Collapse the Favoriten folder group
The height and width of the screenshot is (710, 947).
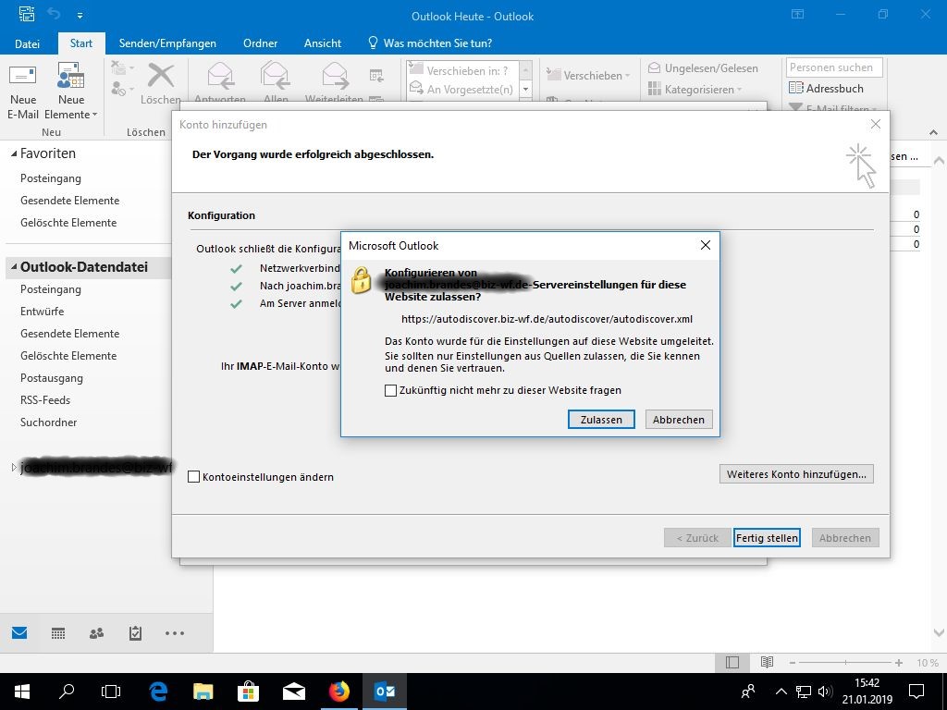[x=14, y=154]
